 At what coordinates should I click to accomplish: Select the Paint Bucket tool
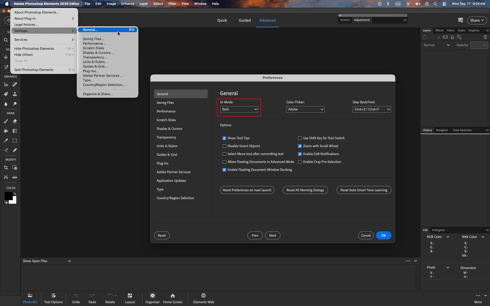[x=6, y=131]
